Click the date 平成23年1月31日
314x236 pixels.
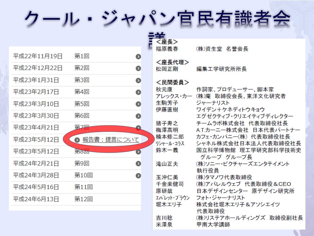coord(36,80)
